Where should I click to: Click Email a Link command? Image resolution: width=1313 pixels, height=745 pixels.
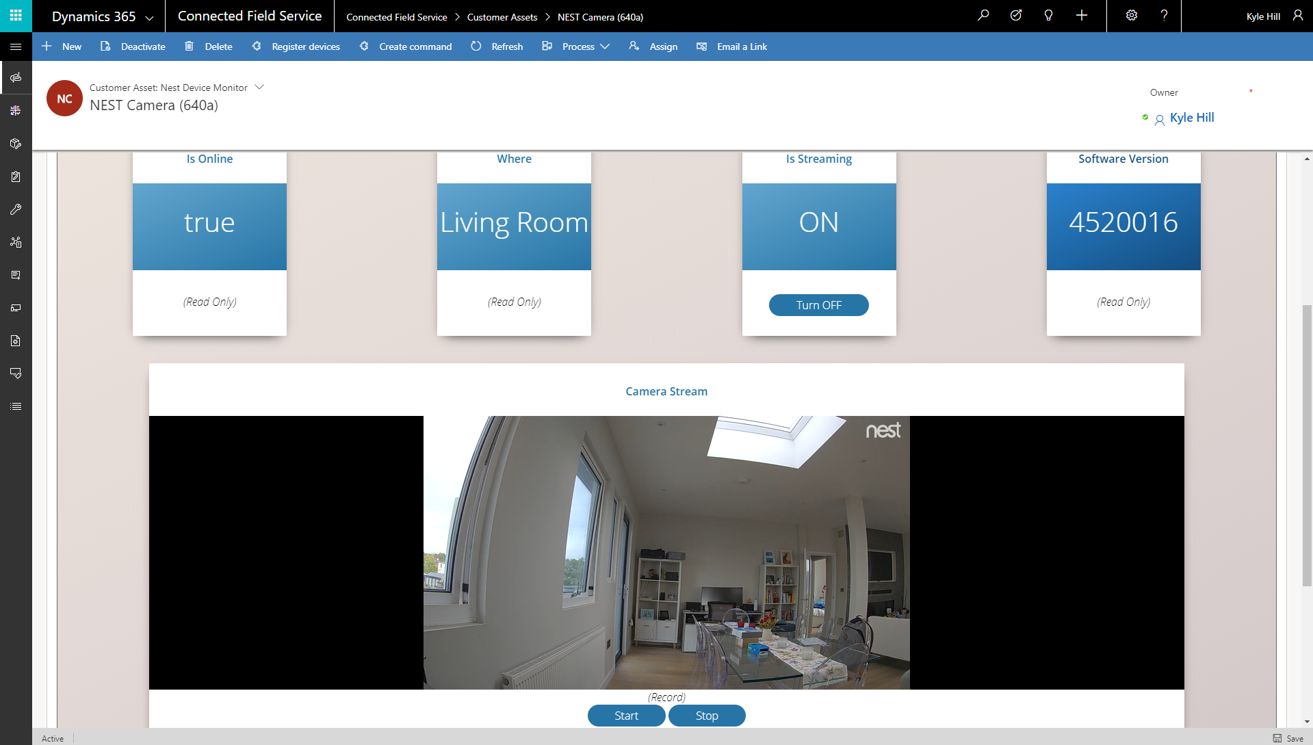[x=732, y=47]
